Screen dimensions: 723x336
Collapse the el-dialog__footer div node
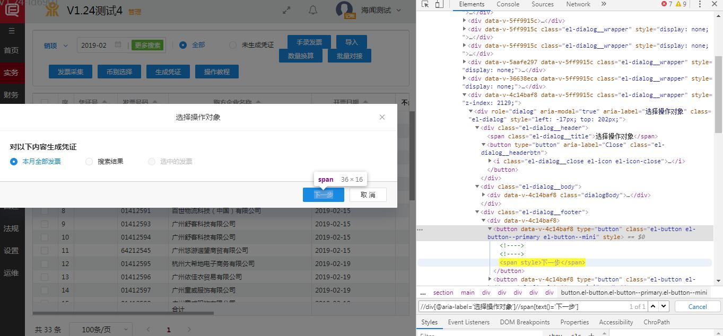[x=477, y=212]
